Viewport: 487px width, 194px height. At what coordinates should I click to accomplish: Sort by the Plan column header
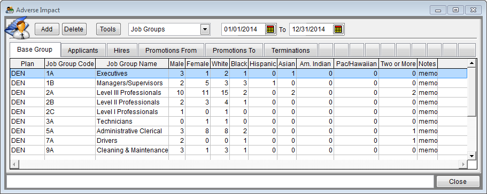click(27, 64)
